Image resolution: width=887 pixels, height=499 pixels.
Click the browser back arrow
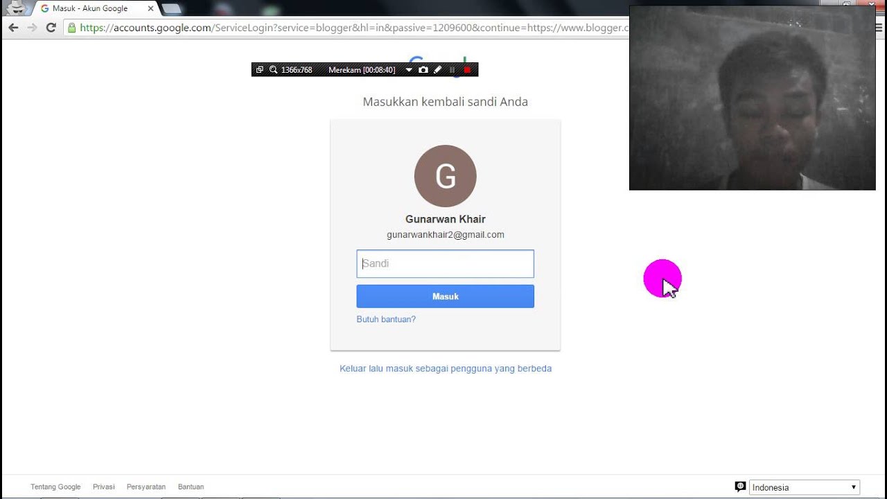pos(13,28)
